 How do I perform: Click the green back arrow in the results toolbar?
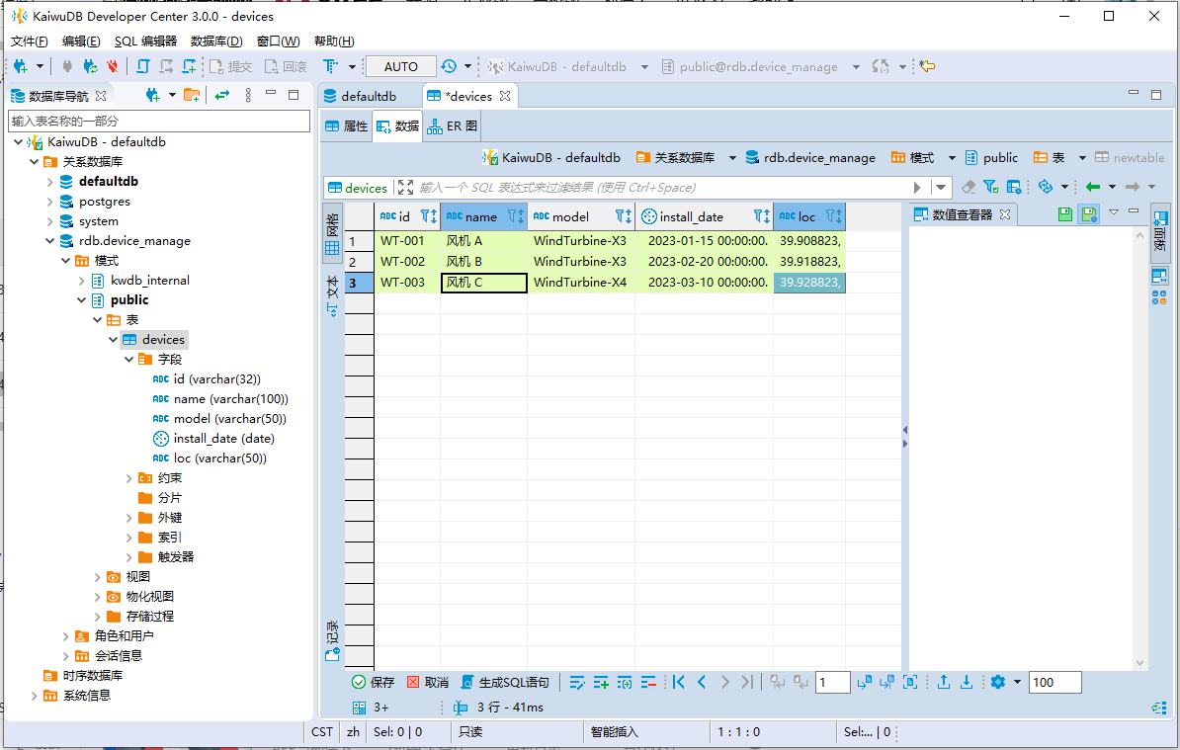1093,187
